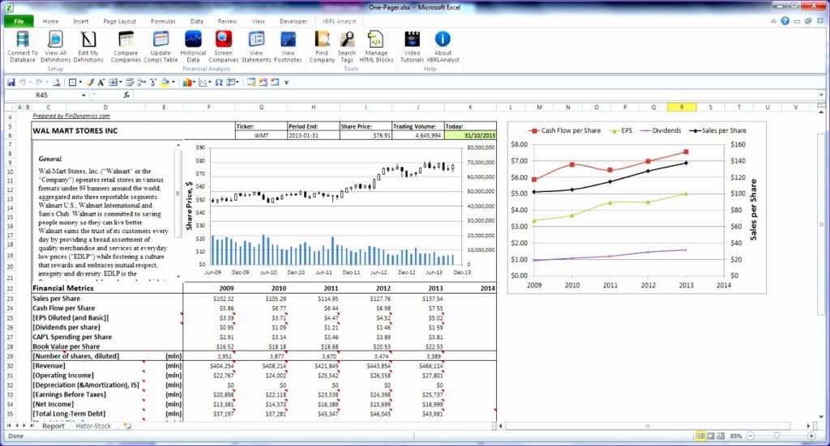Open the Video Tutorials icon
The image size is (830, 446).
pos(412,40)
